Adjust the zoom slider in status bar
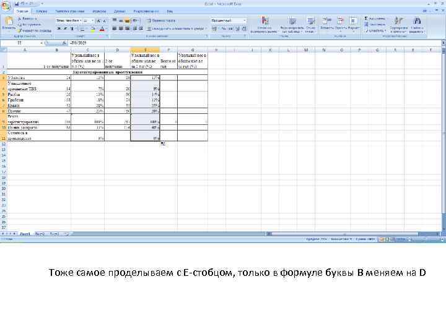 pyautogui.click(x=426, y=239)
